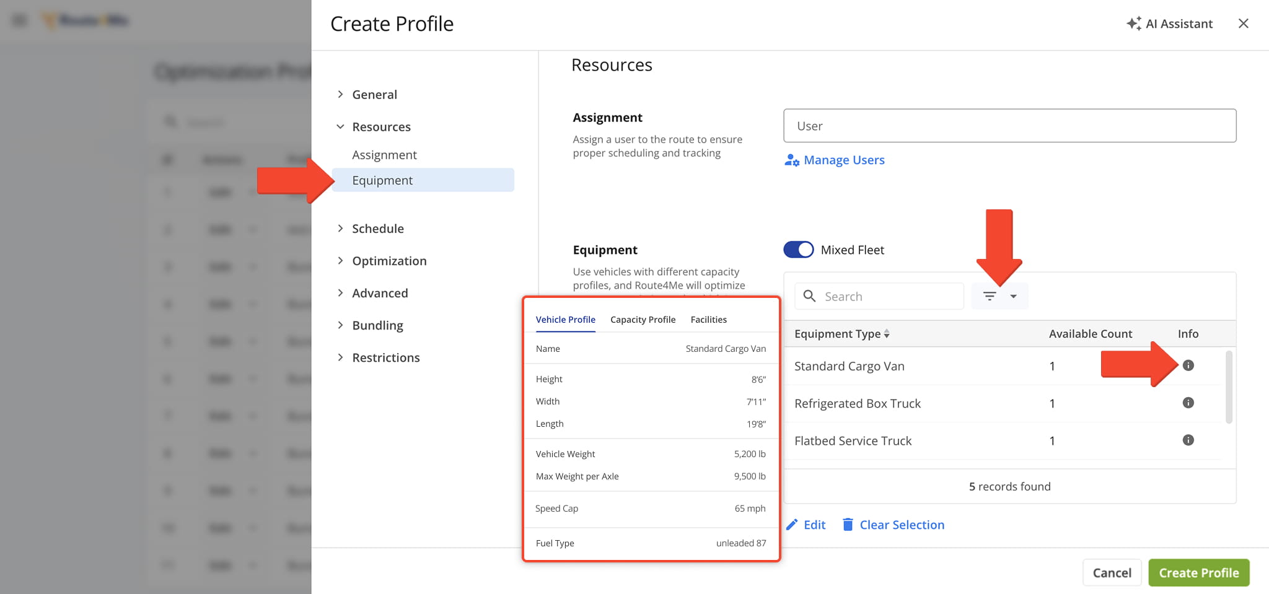The width and height of the screenshot is (1269, 594).
Task: Click the Length 19'8" value
Action: pos(756,424)
